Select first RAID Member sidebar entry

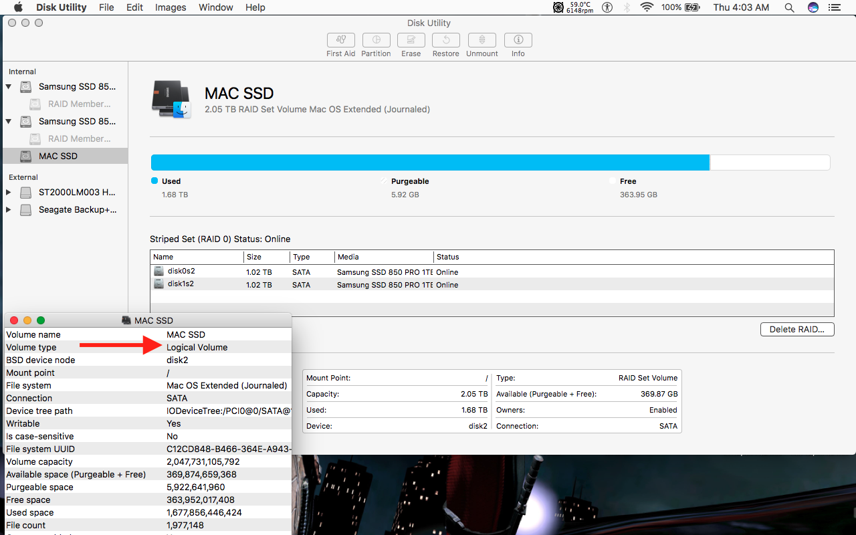click(80, 104)
